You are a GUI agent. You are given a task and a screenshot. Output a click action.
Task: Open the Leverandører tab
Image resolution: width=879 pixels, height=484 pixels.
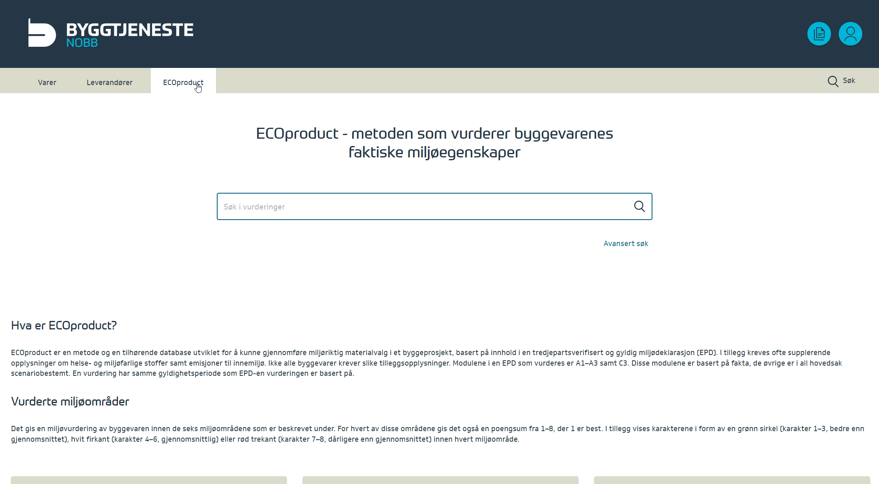click(109, 82)
